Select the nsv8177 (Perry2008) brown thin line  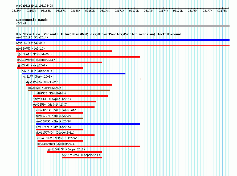click(81, 79)
